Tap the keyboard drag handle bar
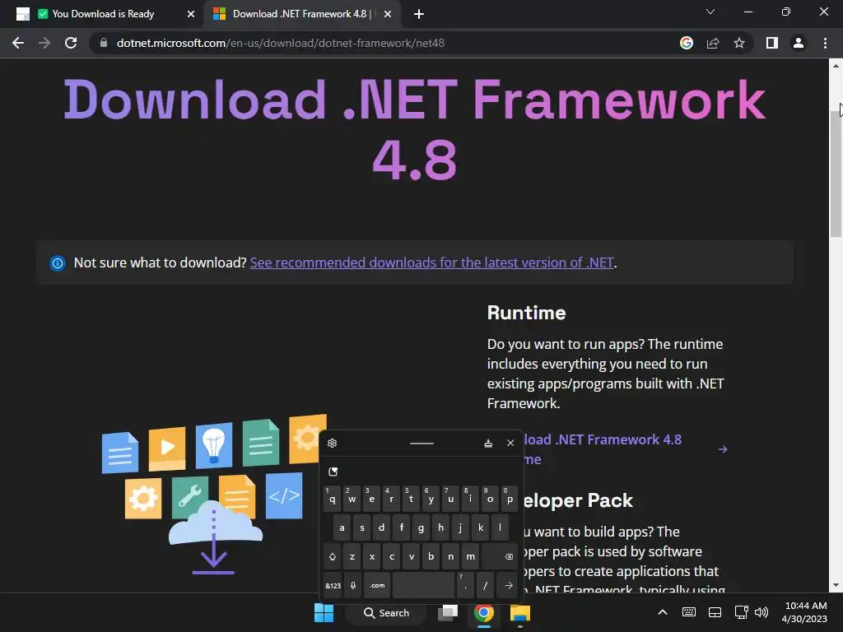 421,444
